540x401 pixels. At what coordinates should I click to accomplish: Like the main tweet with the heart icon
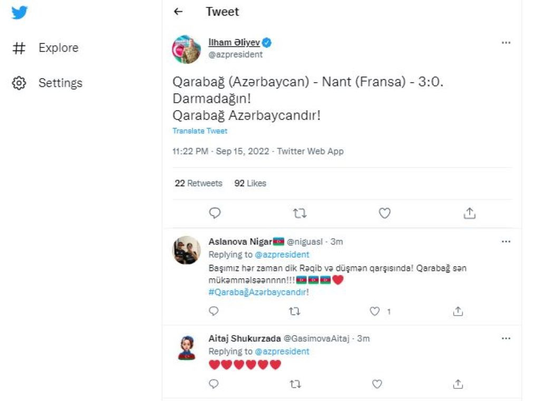click(384, 213)
